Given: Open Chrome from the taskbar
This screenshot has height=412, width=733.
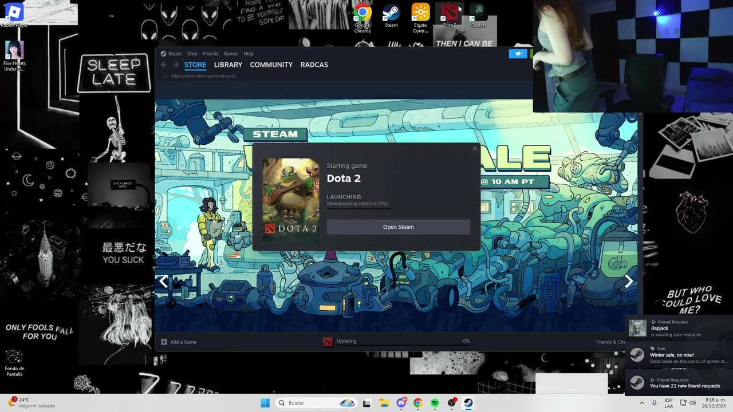Looking at the screenshot, I should pos(417,403).
